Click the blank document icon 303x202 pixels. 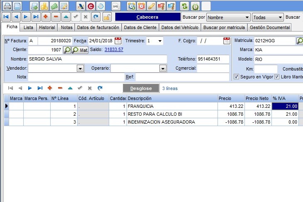click(17, 6)
